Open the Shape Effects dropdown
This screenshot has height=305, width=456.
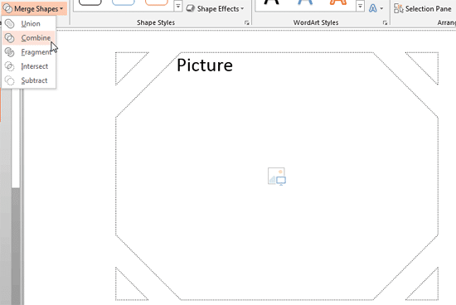[x=216, y=9]
